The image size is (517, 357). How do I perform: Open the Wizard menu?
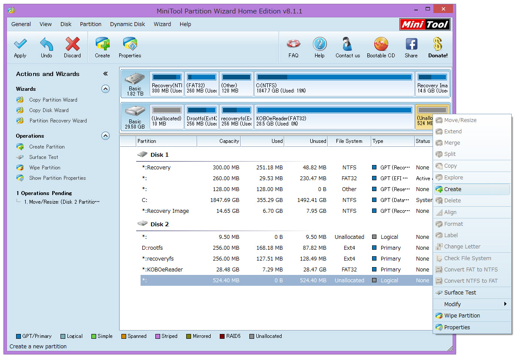pos(162,24)
